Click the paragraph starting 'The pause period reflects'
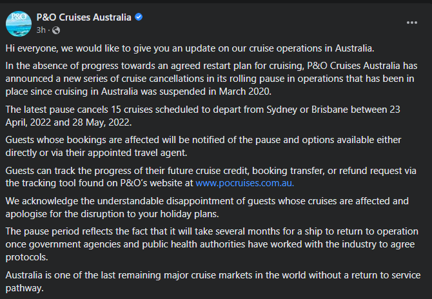The width and height of the screenshot is (432, 299). click(x=212, y=244)
